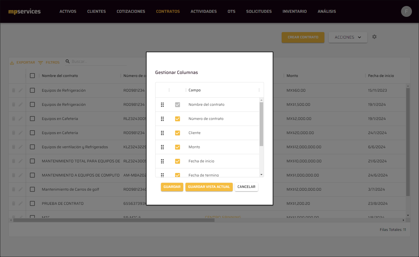Select the PRUEBA DE CONTRATO row checkbox

click(32, 203)
